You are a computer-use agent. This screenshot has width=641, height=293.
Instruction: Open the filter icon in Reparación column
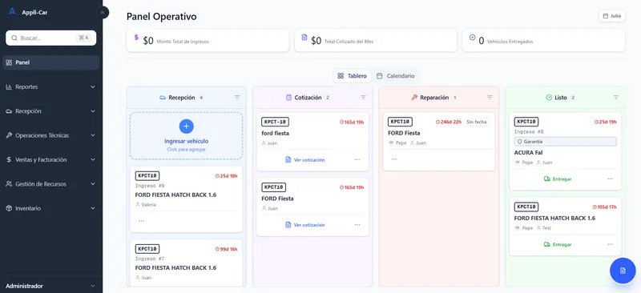coord(490,98)
